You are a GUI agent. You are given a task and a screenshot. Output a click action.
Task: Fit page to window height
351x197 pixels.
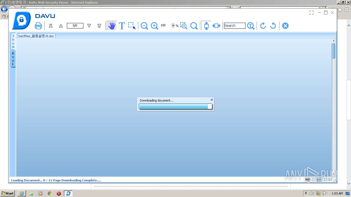click(206, 26)
